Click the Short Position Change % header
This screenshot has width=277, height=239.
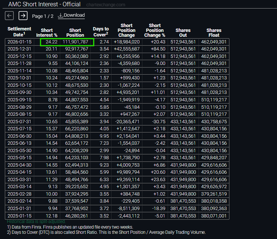point(155,30)
